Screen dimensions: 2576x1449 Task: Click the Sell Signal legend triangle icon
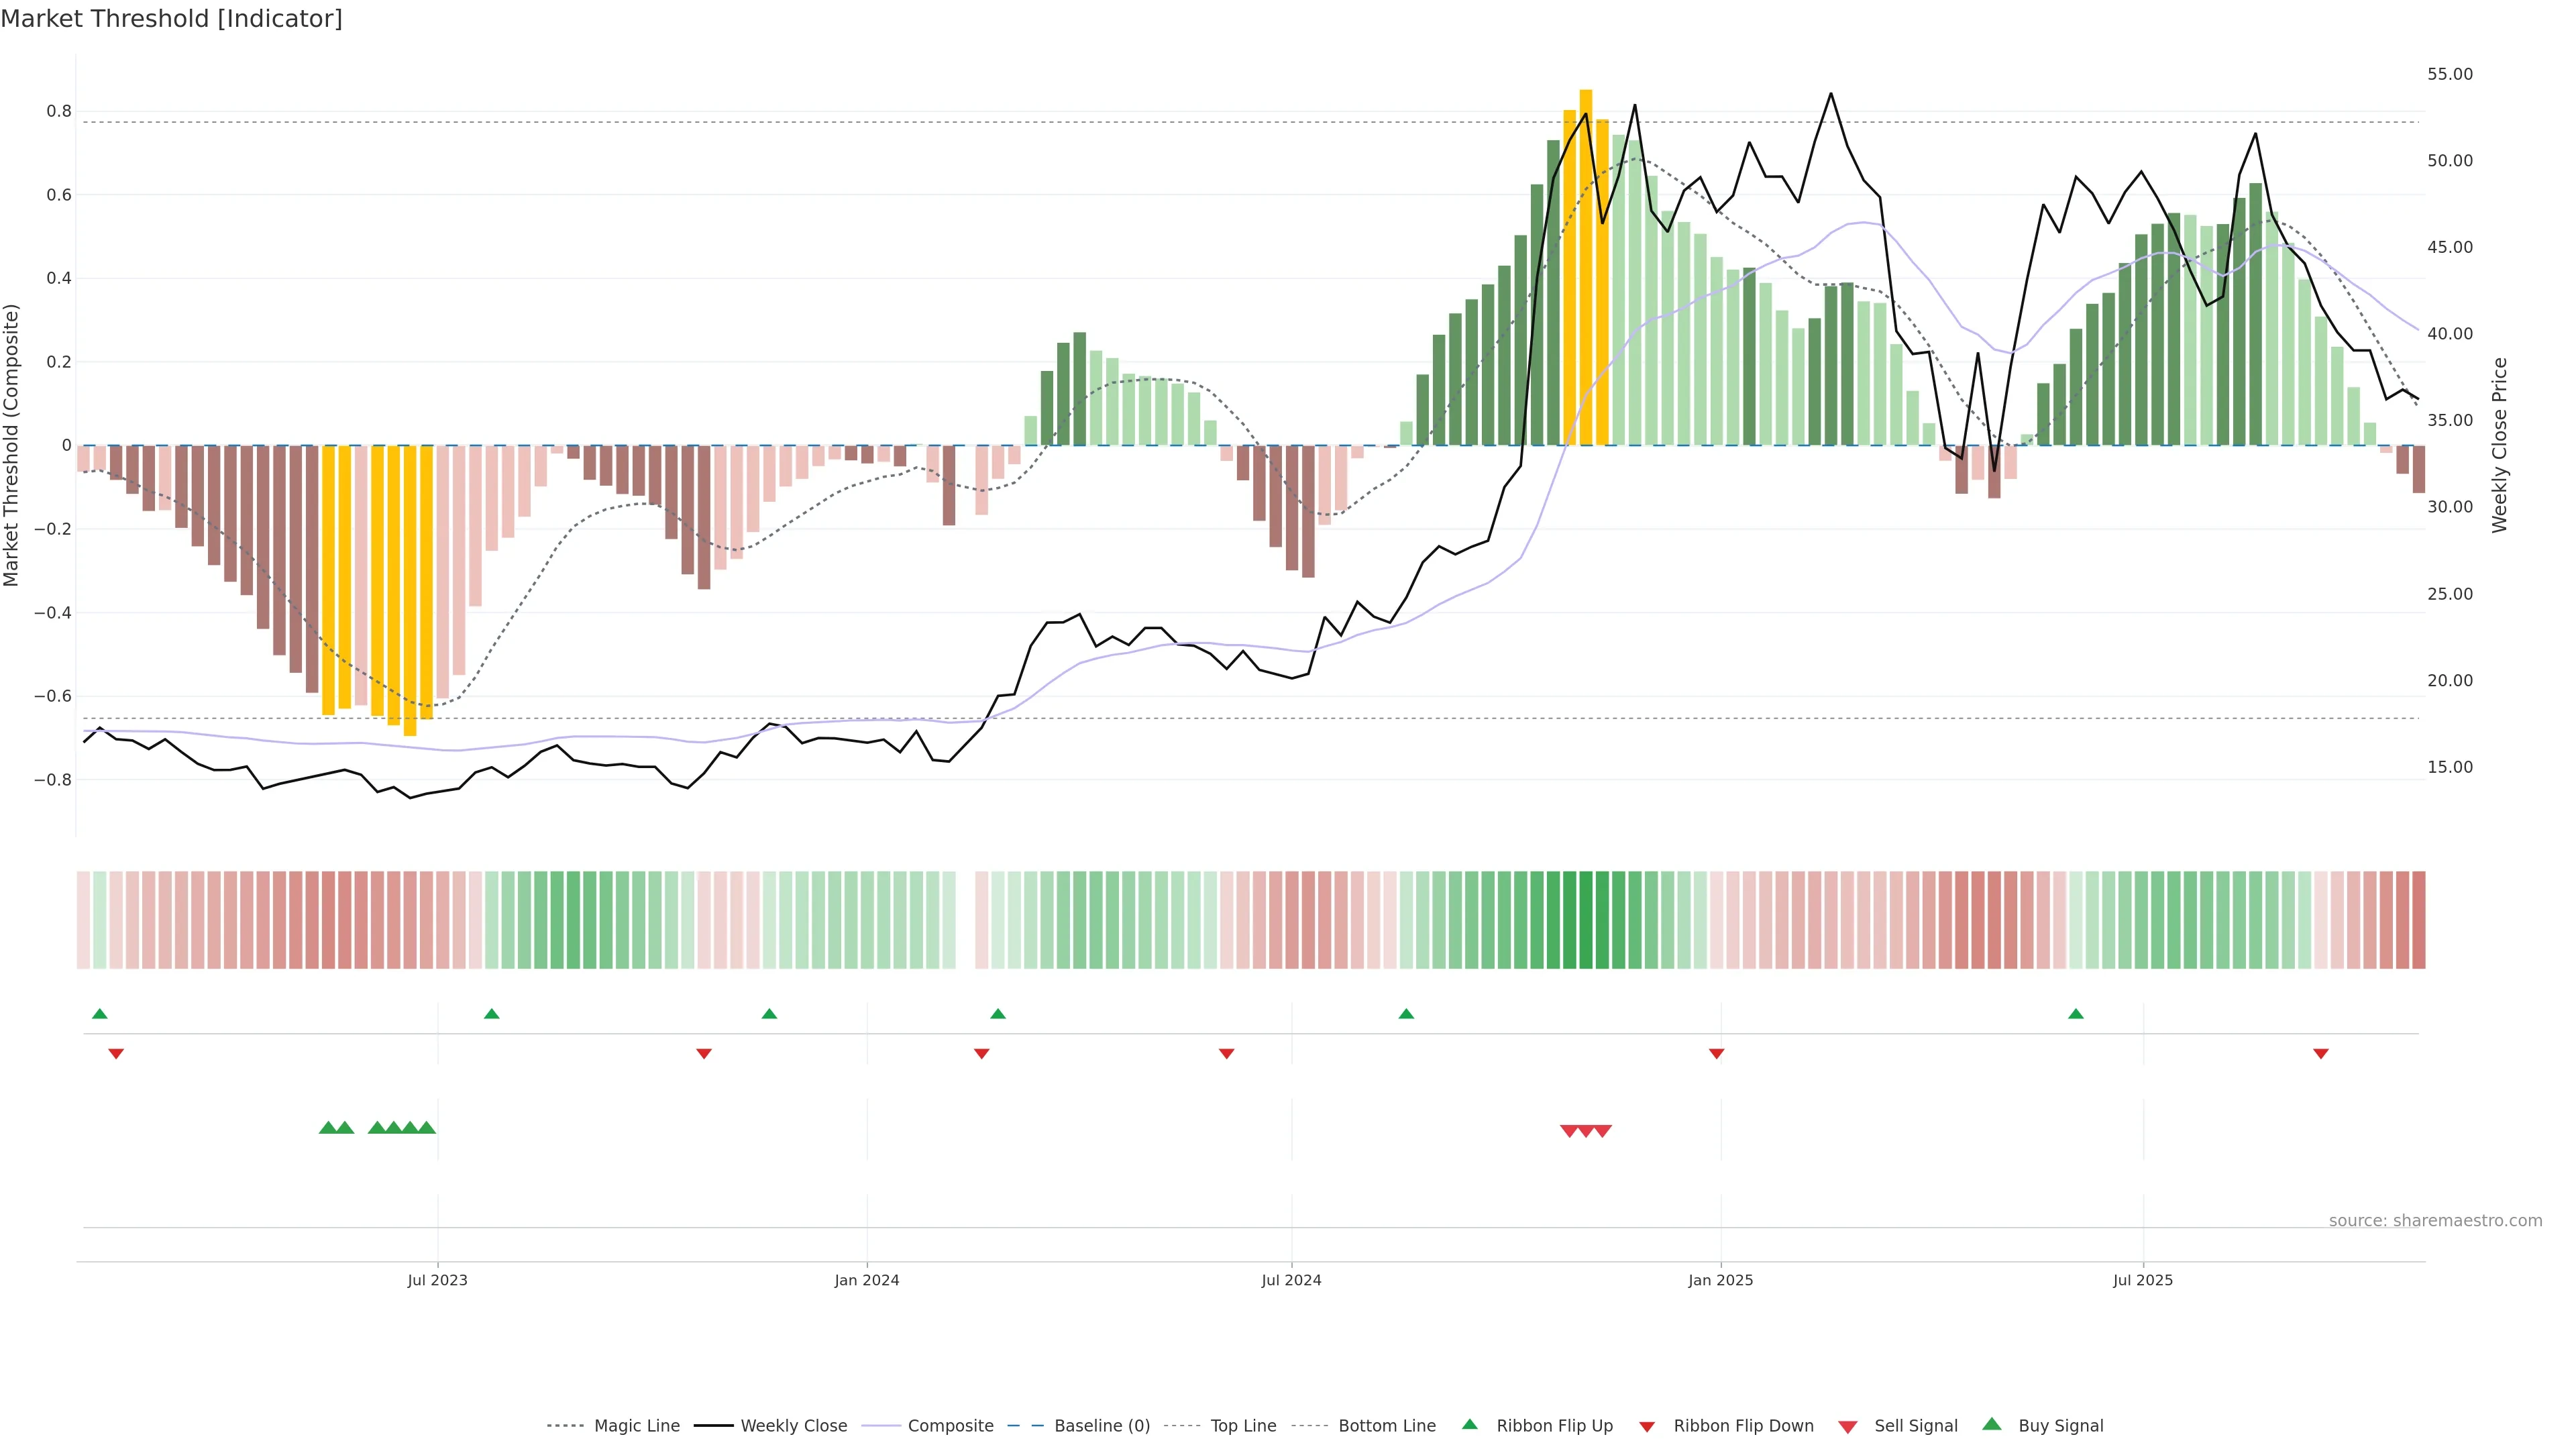pos(1847,1426)
